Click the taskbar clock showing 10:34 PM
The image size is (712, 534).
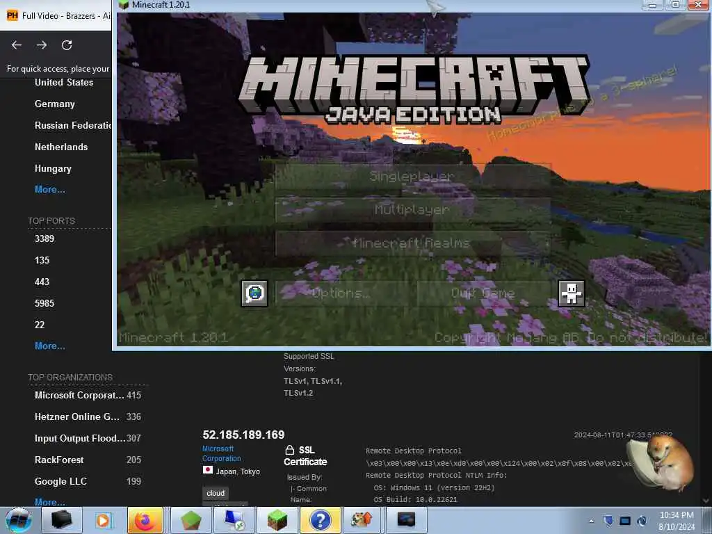tap(677, 521)
